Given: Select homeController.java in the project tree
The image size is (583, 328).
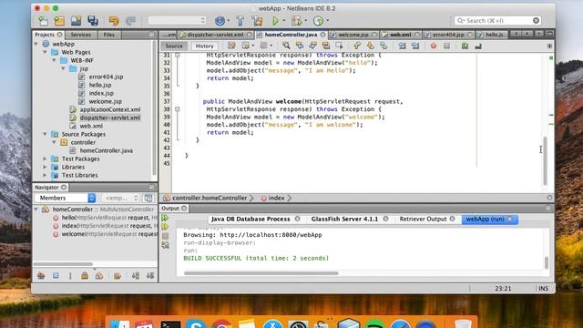Looking at the screenshot, I should [107, 150].
